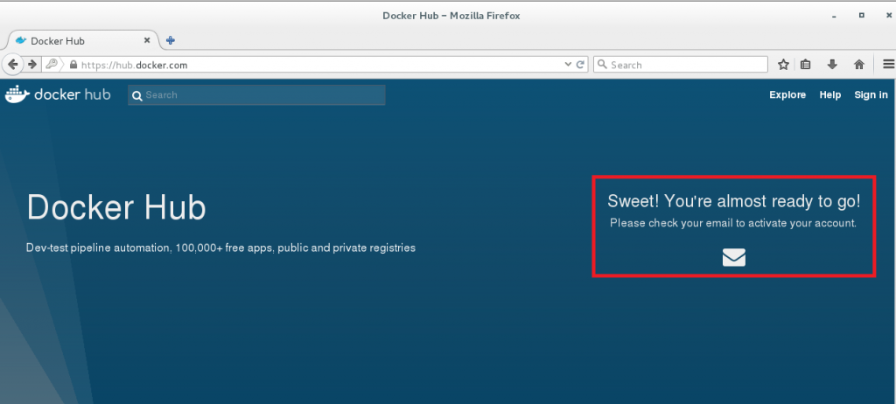
Task: Click "Sweet! You're almost ready to go!" text
Action: pyautogui.click(x=734, y=201)
